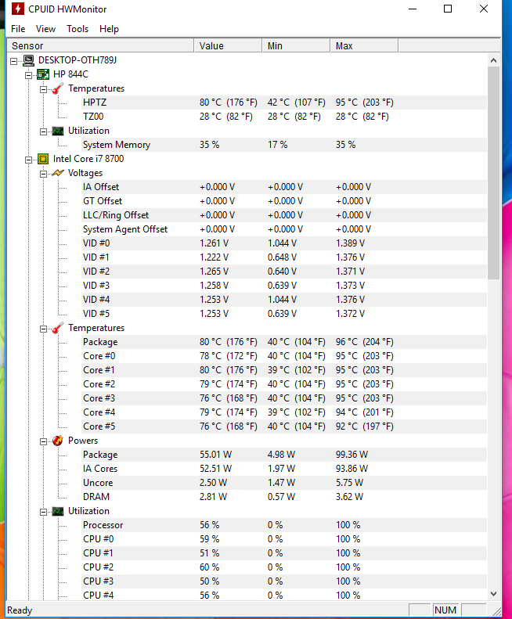Select the Processor utilization row

[x=283, y=525]
